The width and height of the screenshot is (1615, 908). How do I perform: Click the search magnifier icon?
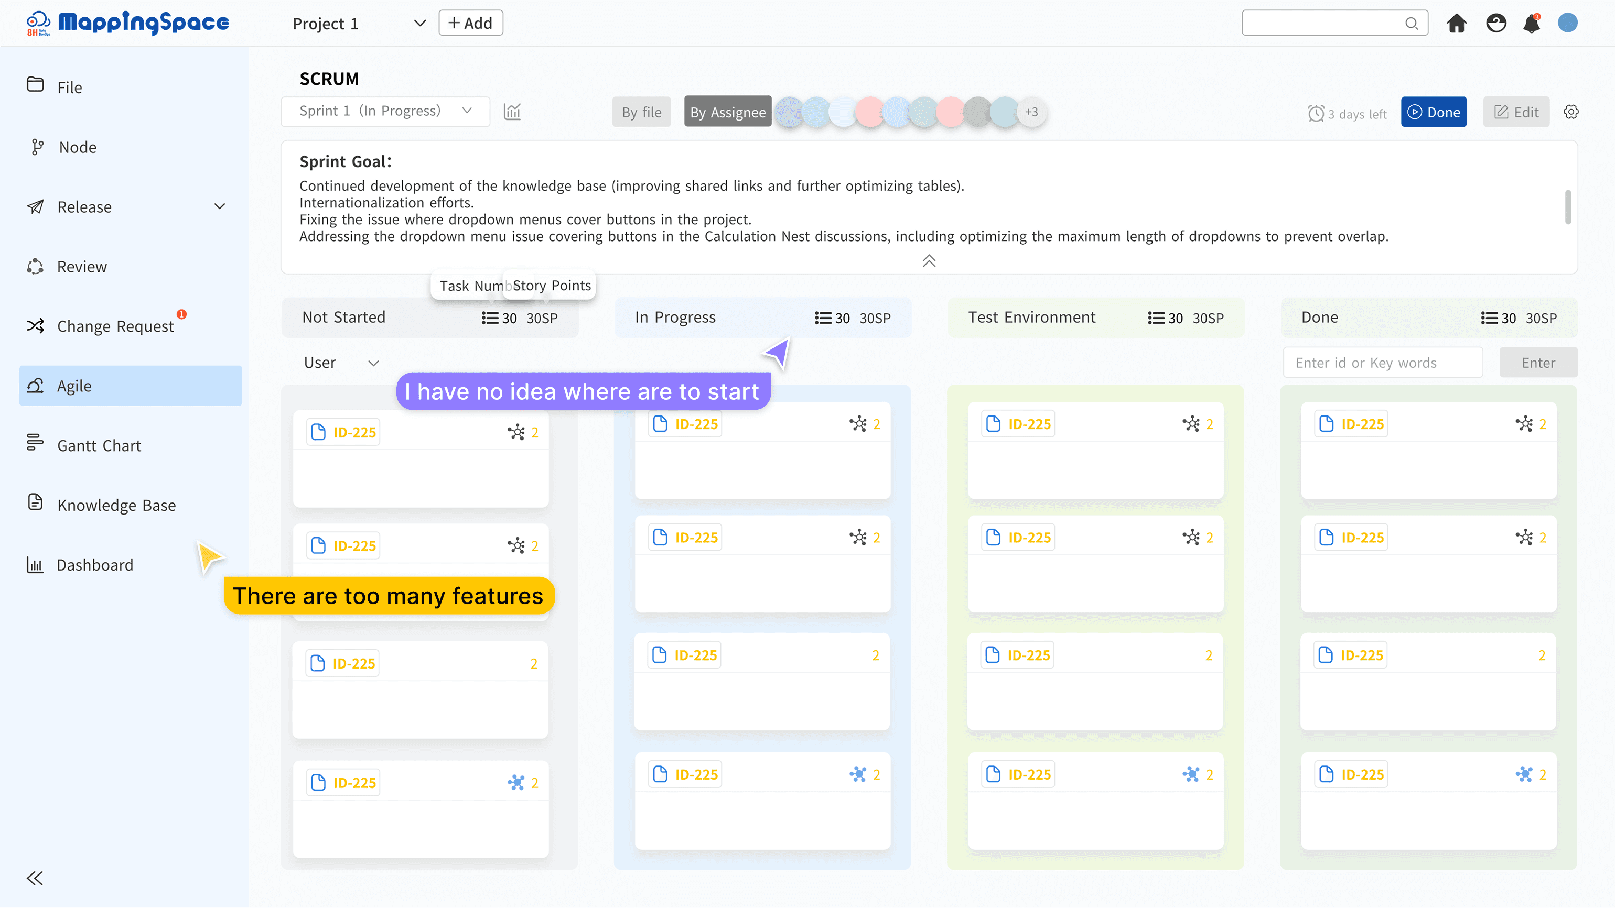tap(1411, 23)
